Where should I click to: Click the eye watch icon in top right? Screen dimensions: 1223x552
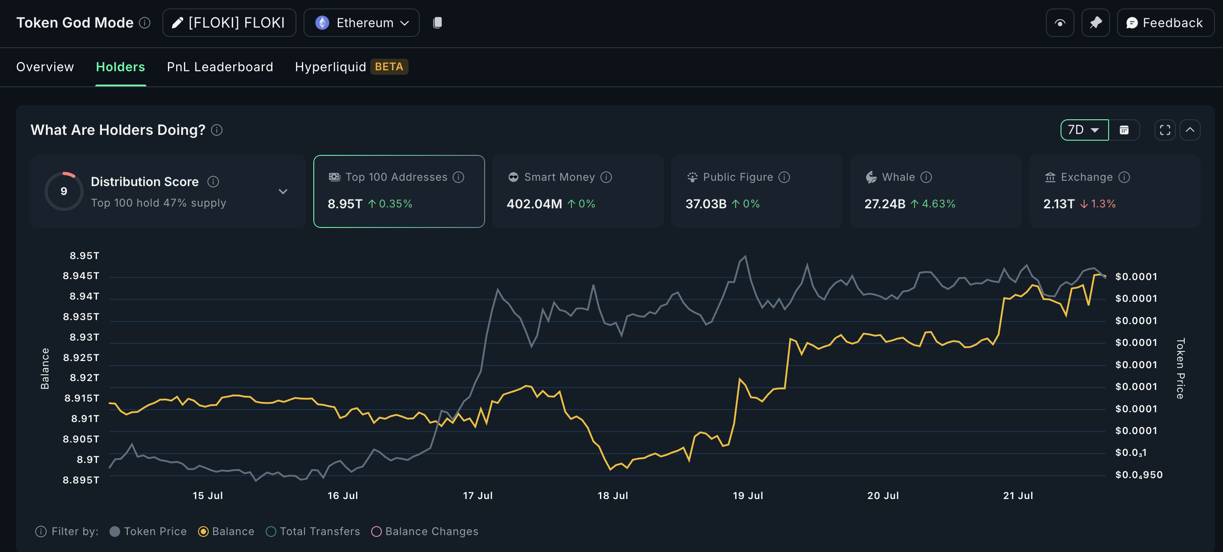pos(1060,22)
